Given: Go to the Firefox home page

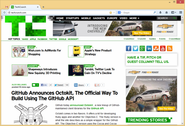Looking at the screenshot, I should [x=166, y=12].
